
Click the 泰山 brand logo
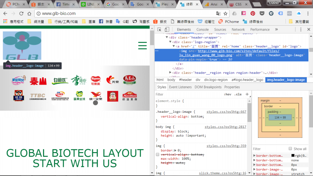tap(38, 81)
